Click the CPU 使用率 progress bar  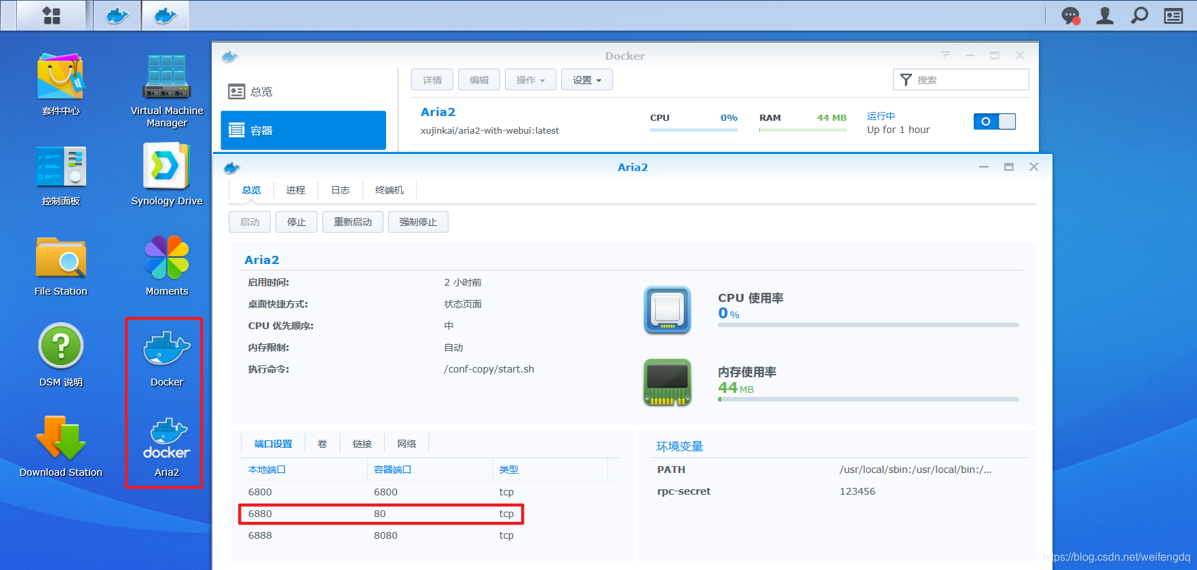(x=869, y=325)
